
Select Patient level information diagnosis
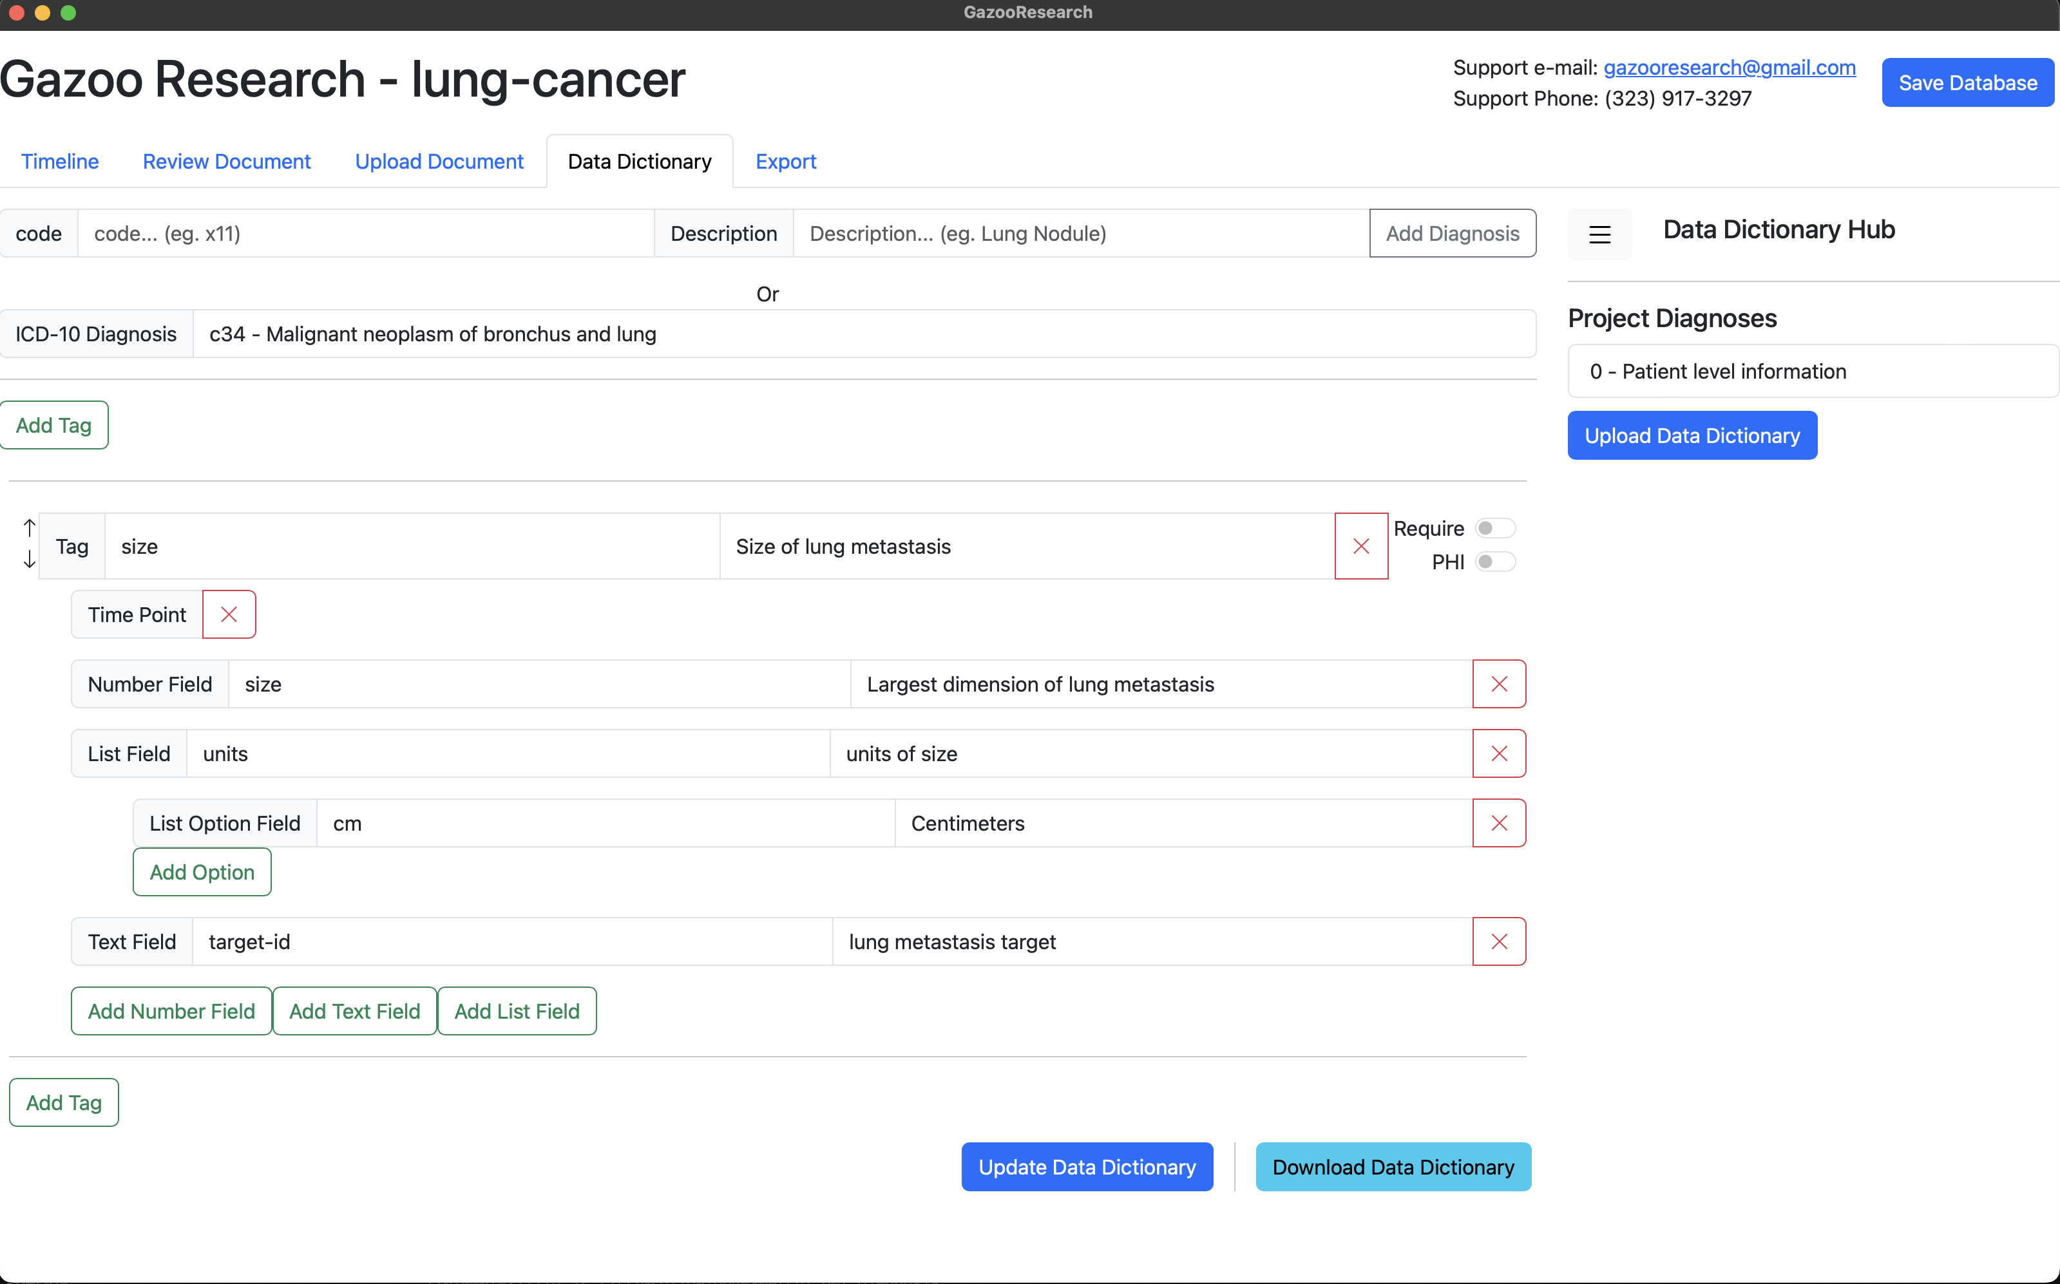[x=1812, y=372]
